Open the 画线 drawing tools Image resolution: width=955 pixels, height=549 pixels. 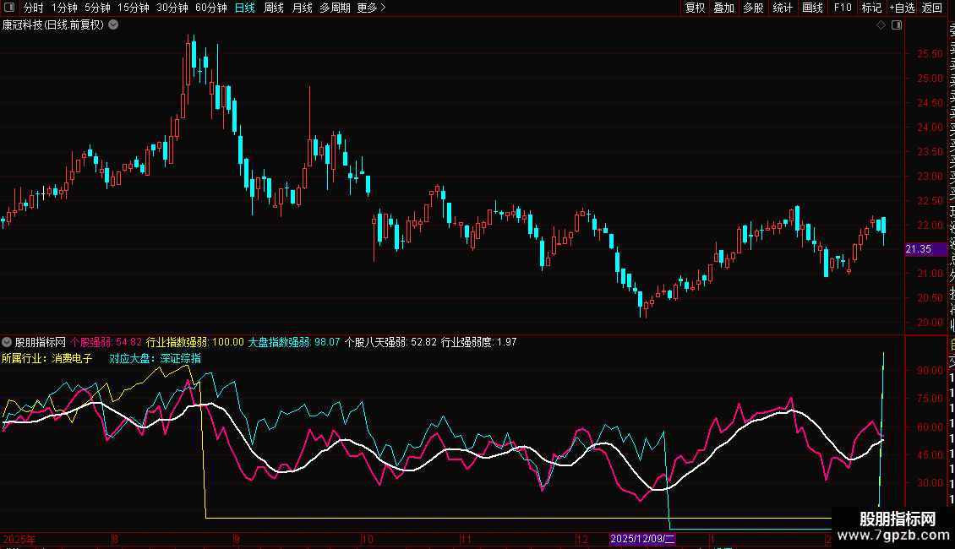pyautogui.click(x=812, y=8)
